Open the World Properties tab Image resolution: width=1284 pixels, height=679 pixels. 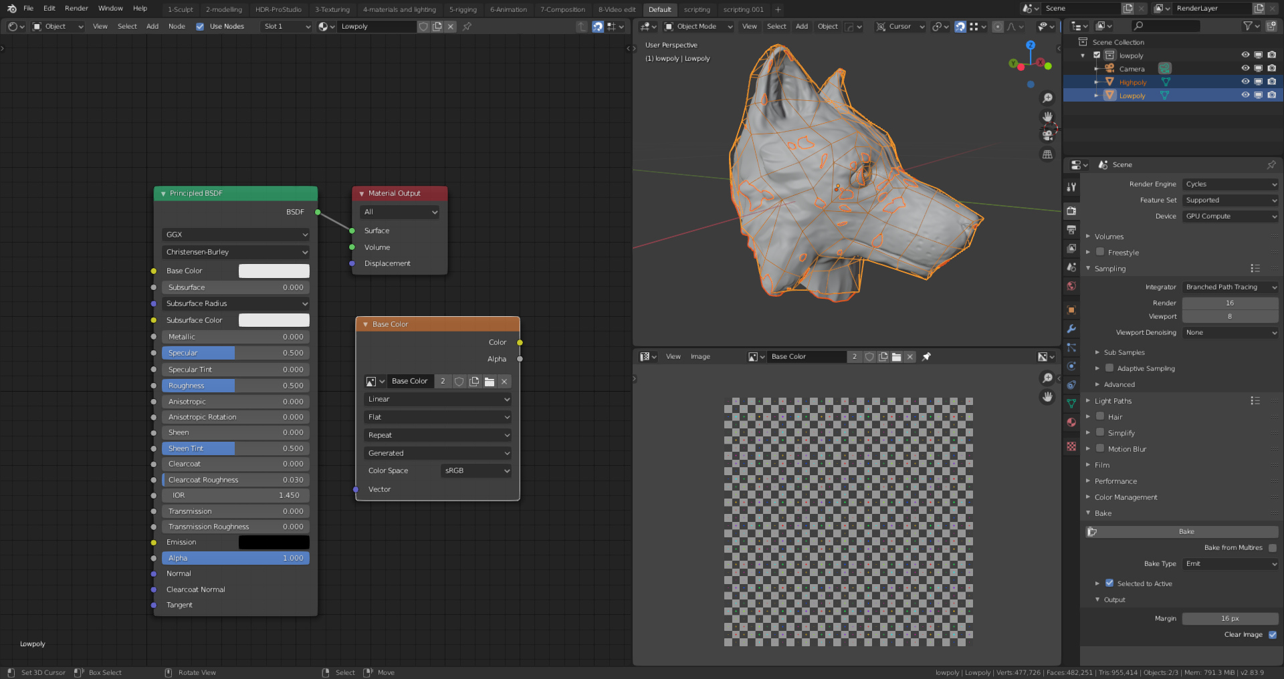coord(1072,286)
